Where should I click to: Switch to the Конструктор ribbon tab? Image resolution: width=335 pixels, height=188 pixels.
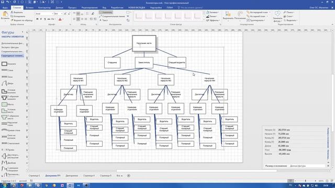[44, 7]
